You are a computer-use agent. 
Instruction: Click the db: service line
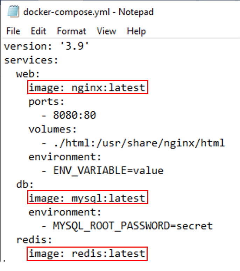tap(25, 184)
